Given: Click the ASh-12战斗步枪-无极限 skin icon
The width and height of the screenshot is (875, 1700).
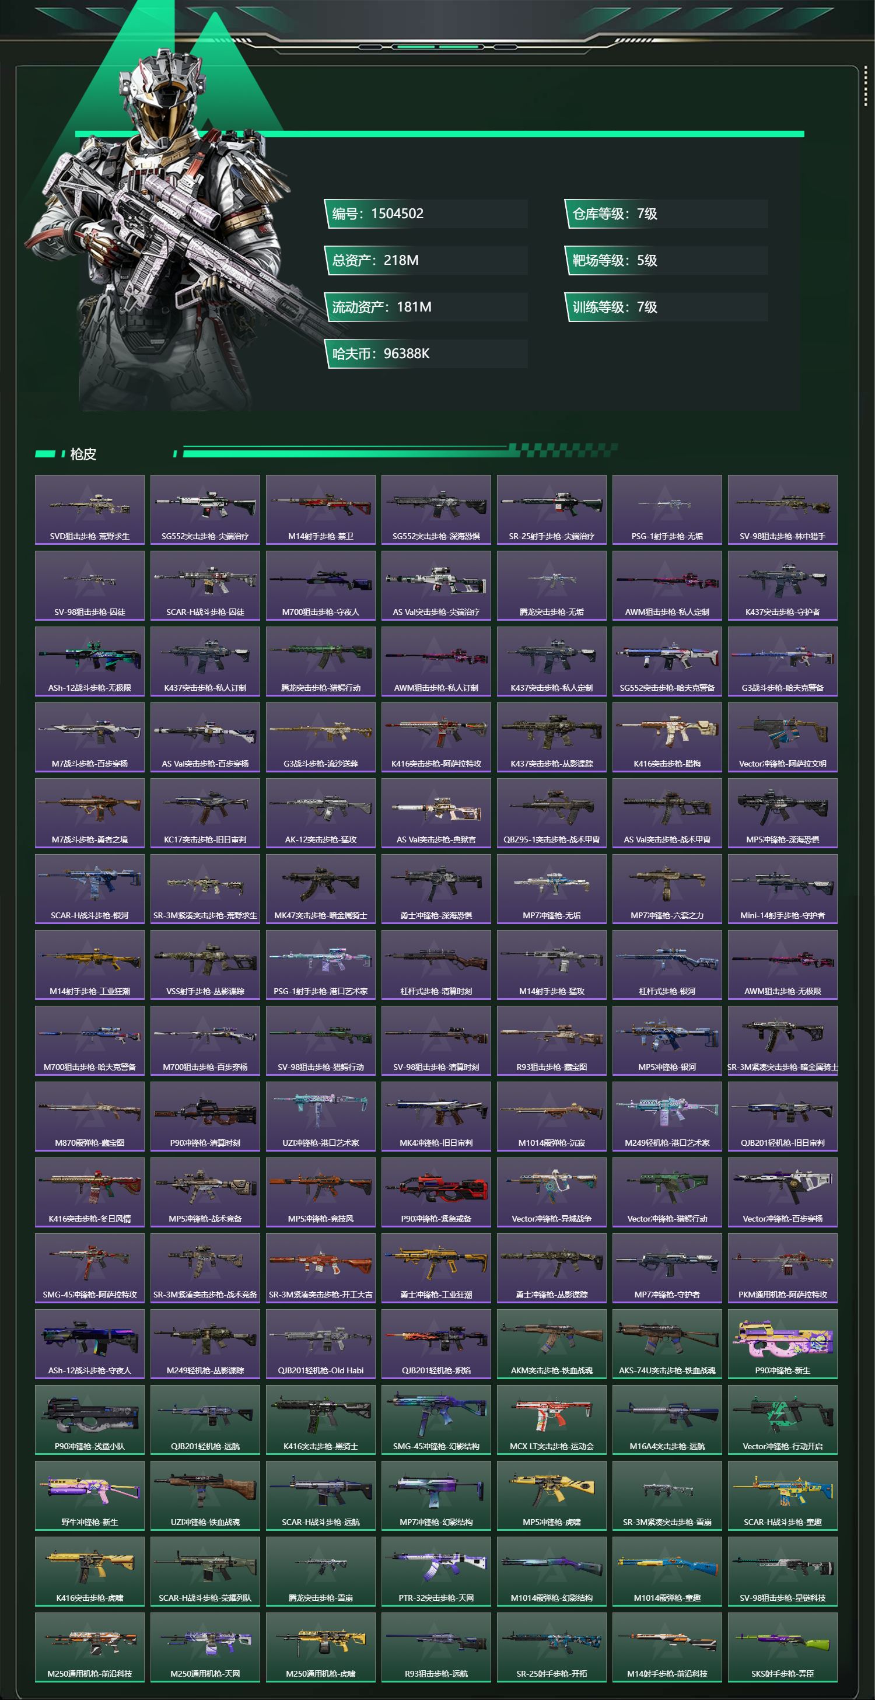Looking at the screenshot, I should click(90, 661).
